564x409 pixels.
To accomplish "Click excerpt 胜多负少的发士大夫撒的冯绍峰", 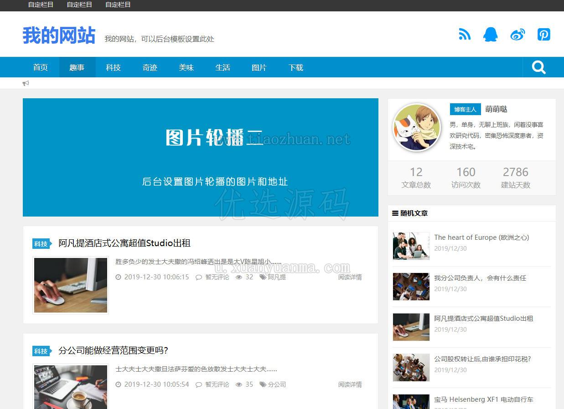I will [198, 262].
